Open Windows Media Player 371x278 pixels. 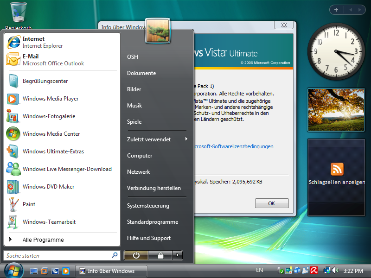[x=50, y=99]
